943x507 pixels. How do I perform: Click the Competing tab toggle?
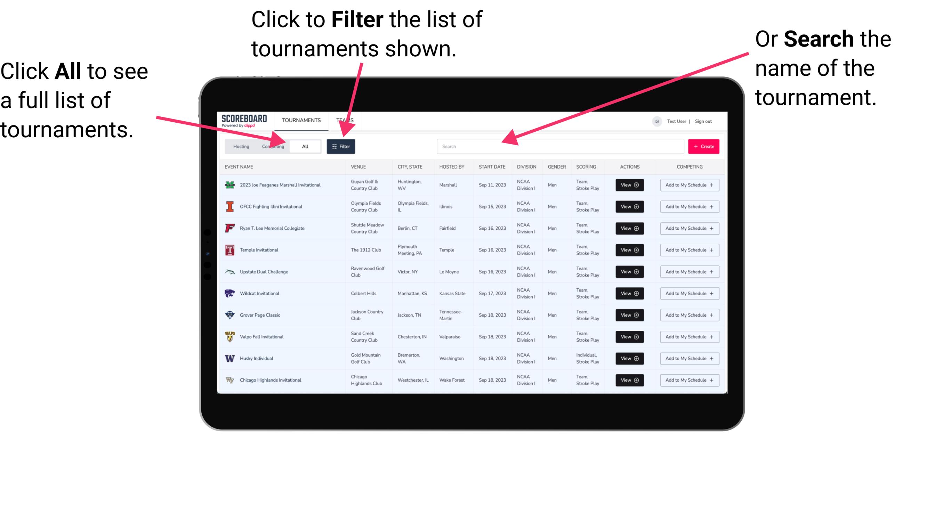point(272,146)
